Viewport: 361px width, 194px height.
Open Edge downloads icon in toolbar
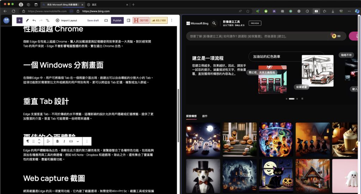click(x=333, y=11)
